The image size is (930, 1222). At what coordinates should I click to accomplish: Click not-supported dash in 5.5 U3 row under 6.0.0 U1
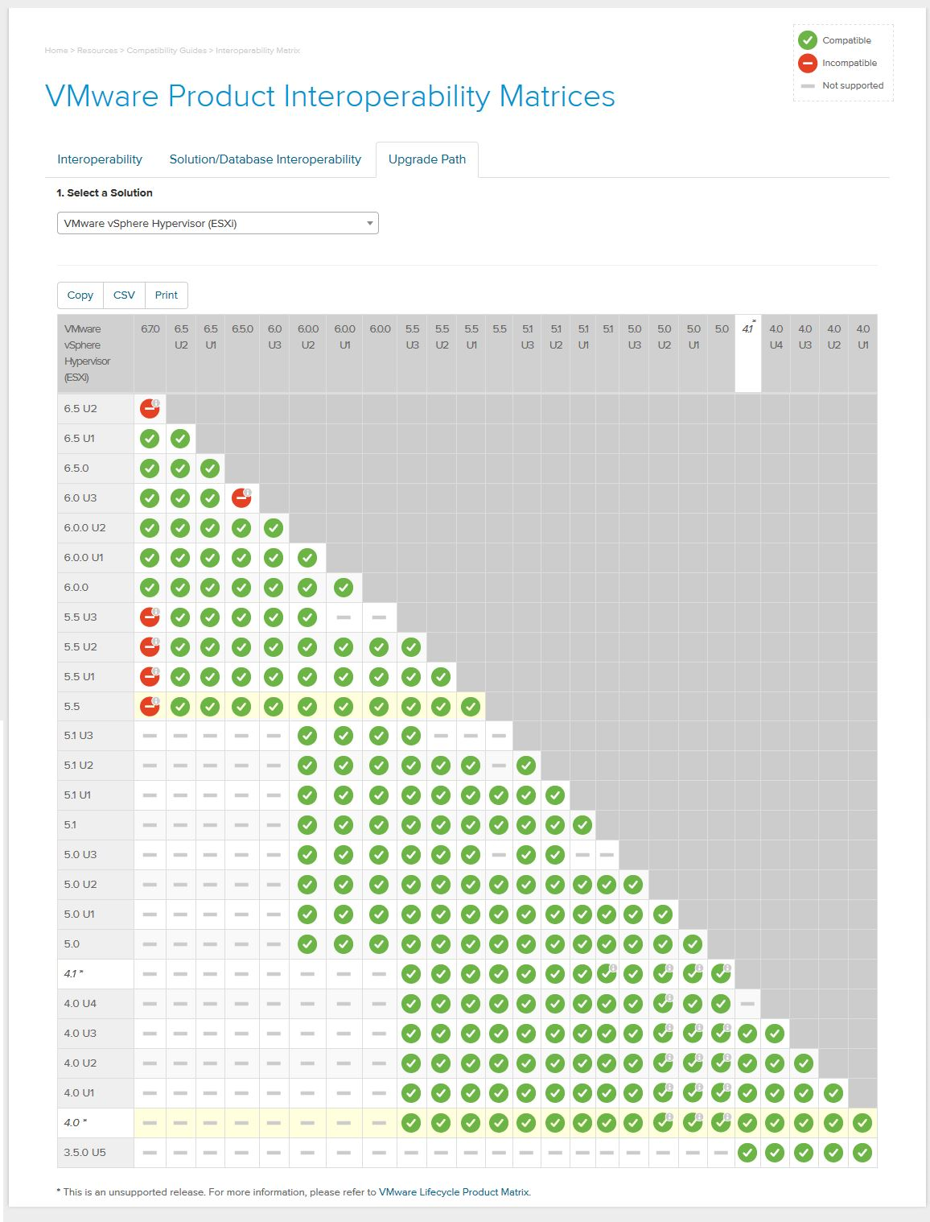pos(344,617)
